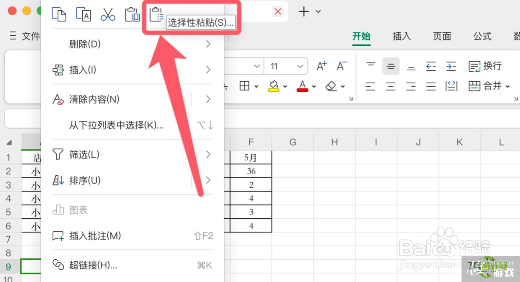Screen dimensions: 520x282
Task: Click the disabled 图表 menu entry
Action: pyautogui.click(x=132, y=210)
